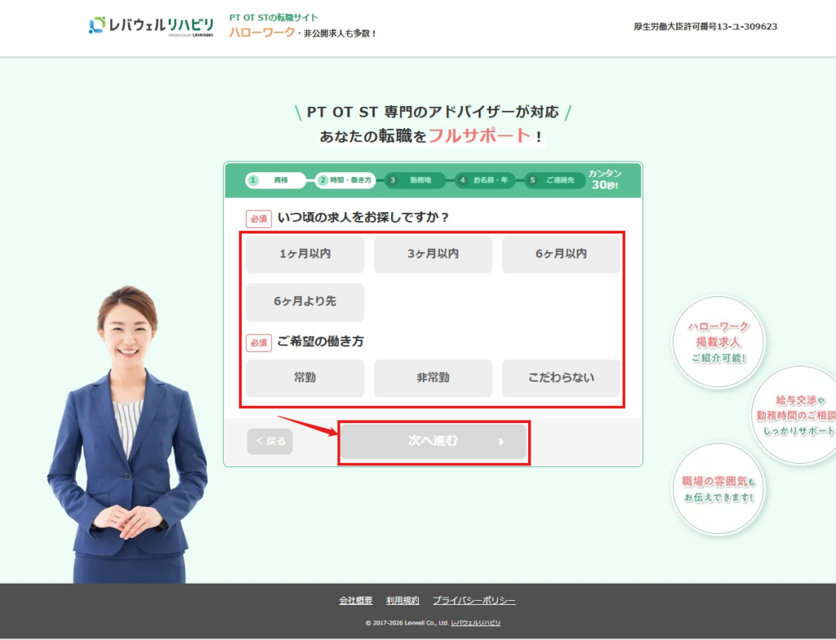The width and height of the screenshot is (836, 640).
Task: Select step 2 時間・働き方 indicator
Action: (346, 180)
